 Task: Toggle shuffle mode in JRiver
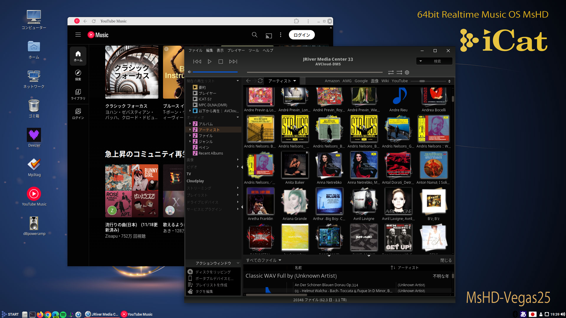tap(399, 72)
